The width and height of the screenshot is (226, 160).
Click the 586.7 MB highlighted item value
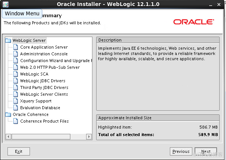(208, 127)
